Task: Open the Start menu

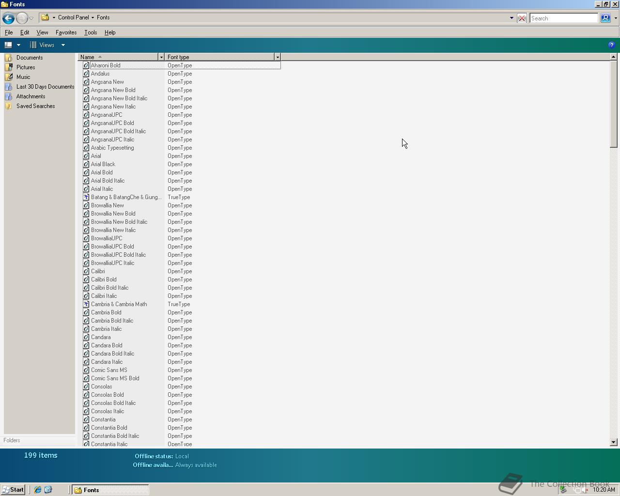Action: coord(13,490)
